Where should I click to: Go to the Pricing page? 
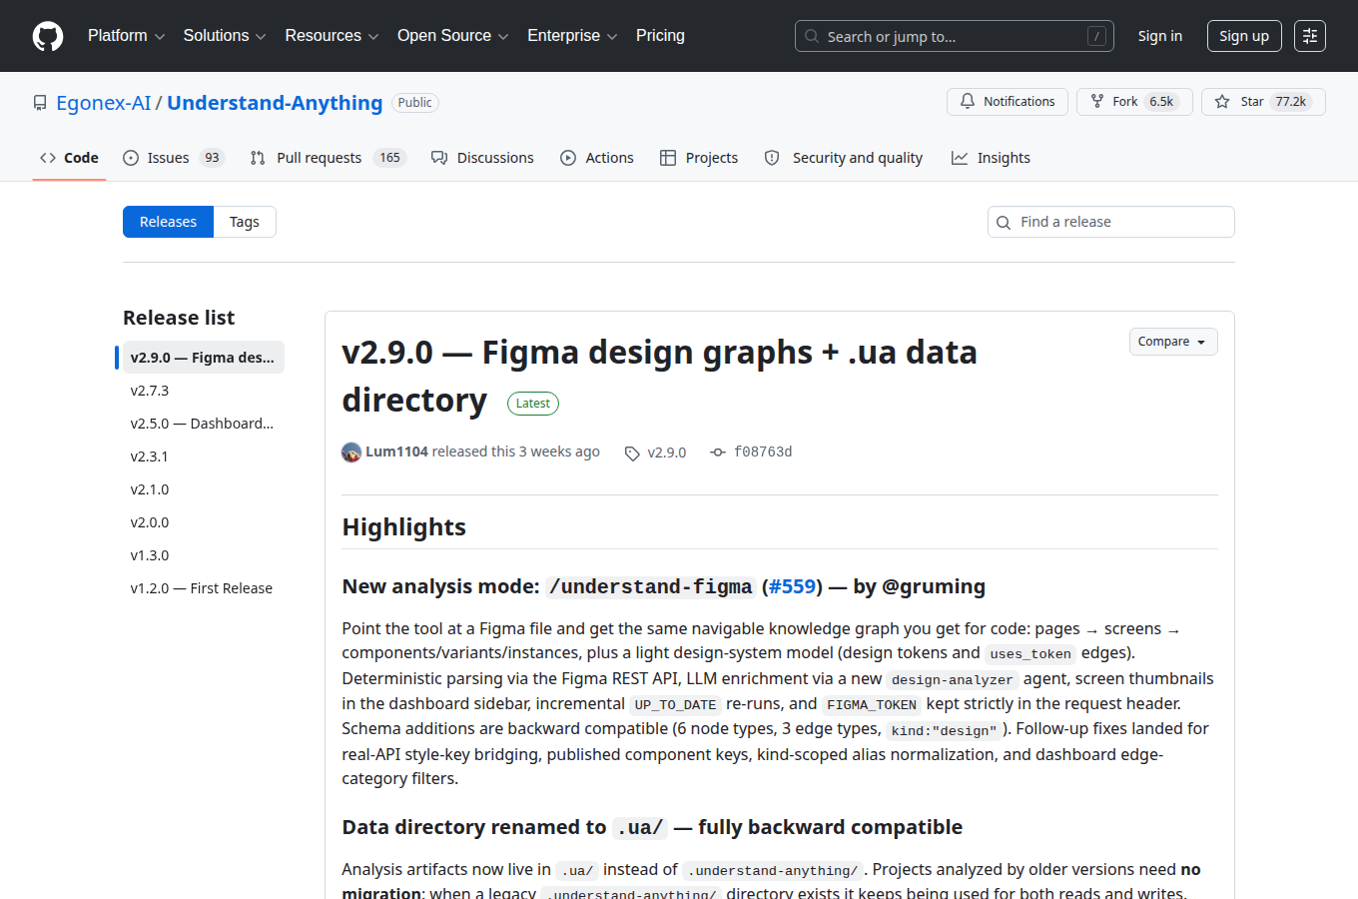click(660, 36)
